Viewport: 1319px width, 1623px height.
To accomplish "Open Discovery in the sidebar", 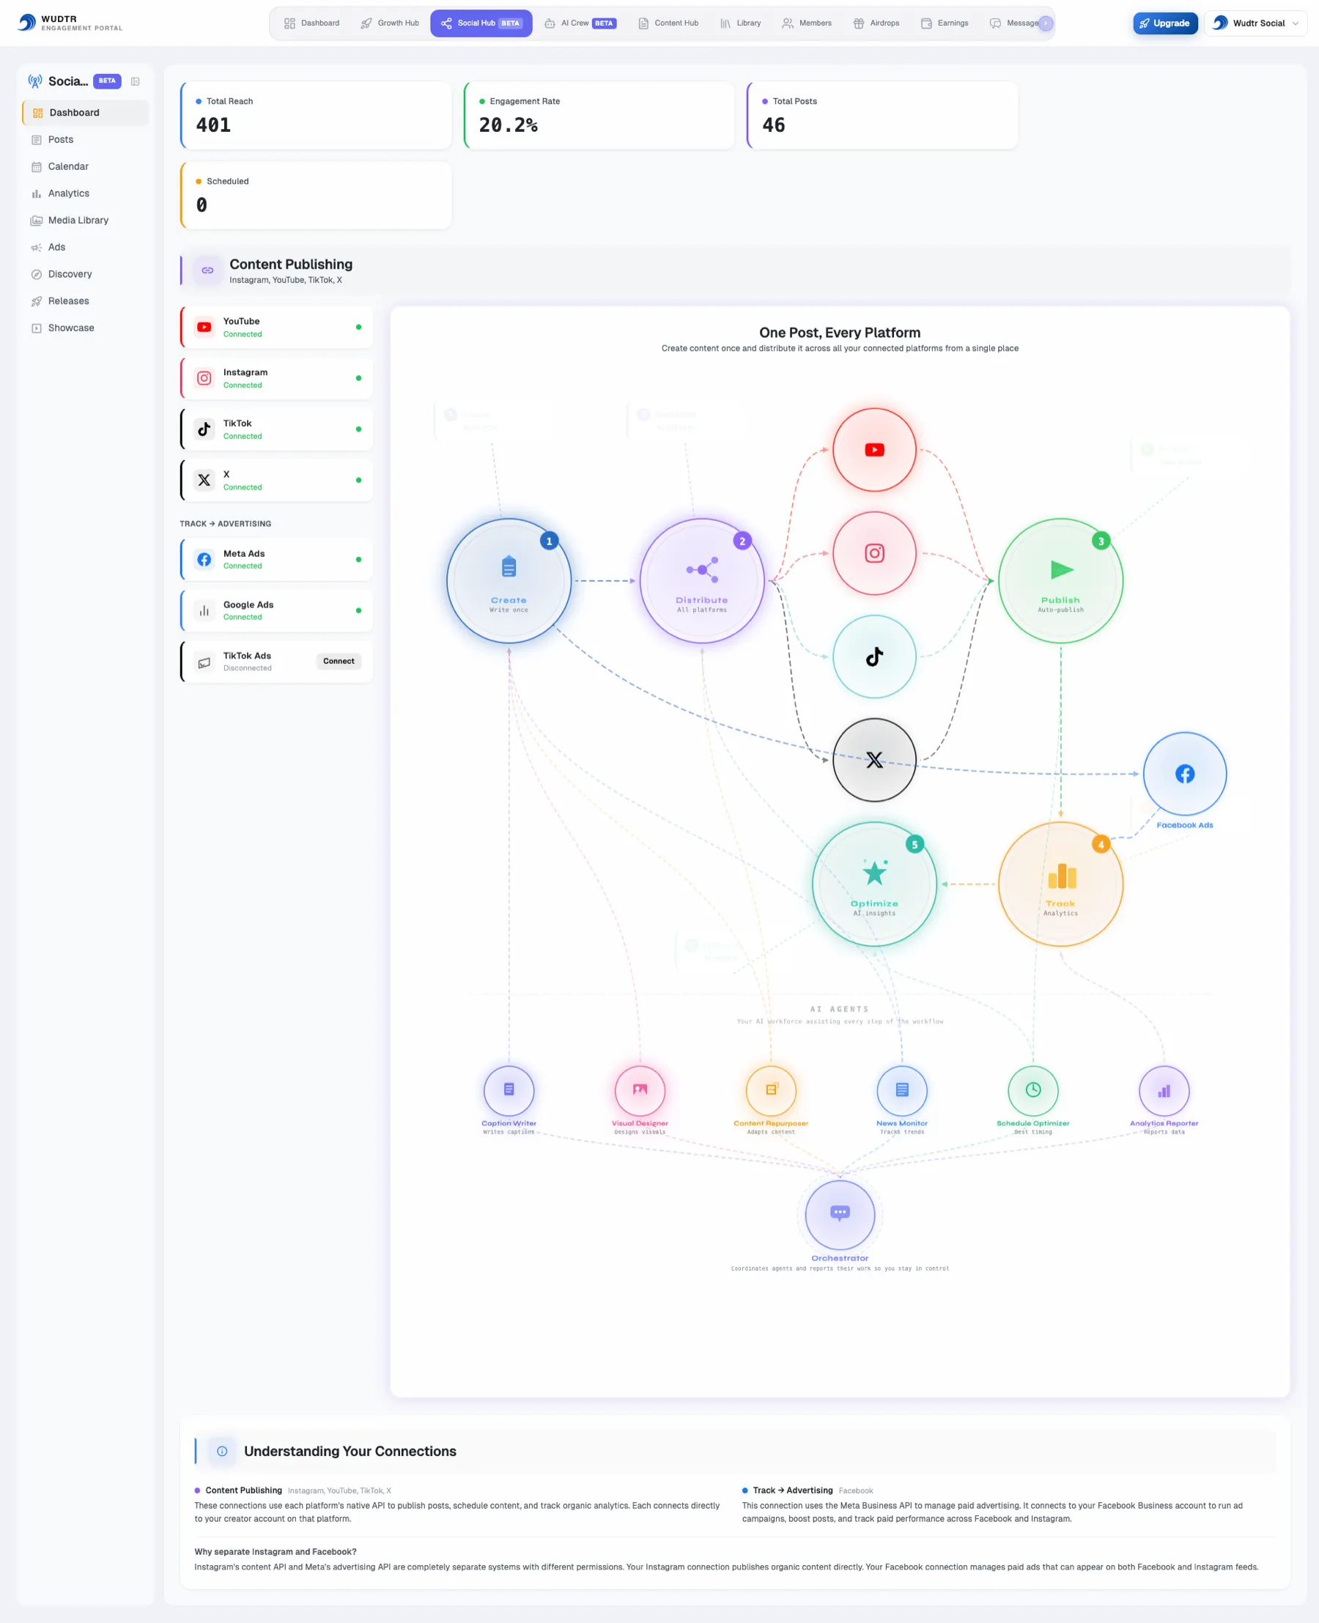I will tap(86, 274).
